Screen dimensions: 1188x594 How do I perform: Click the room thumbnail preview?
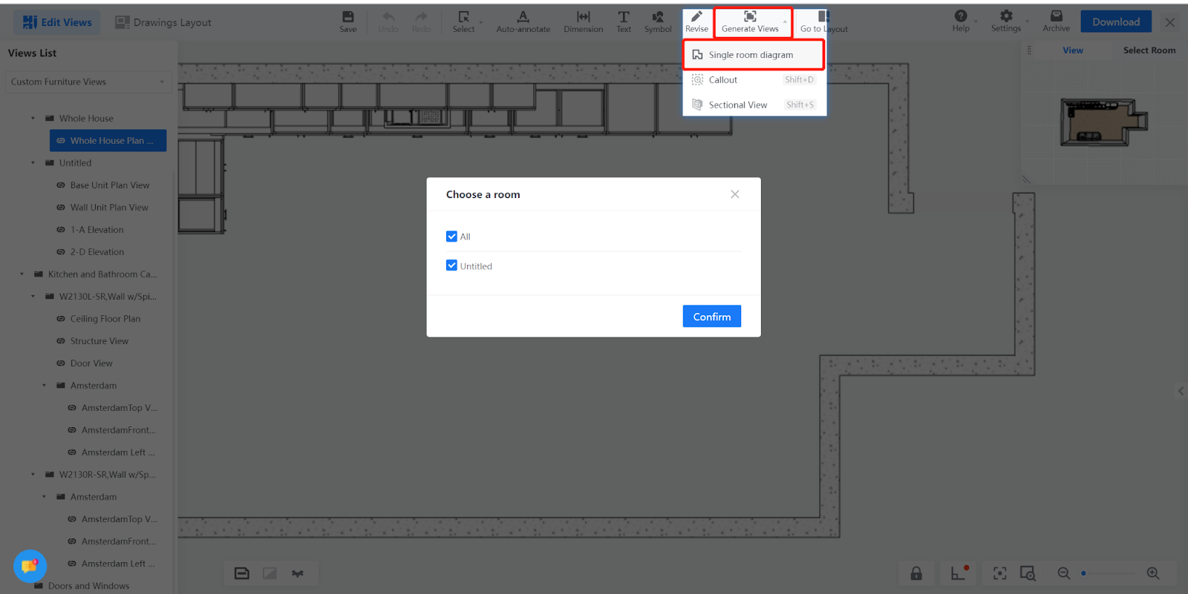[1103, 122]
